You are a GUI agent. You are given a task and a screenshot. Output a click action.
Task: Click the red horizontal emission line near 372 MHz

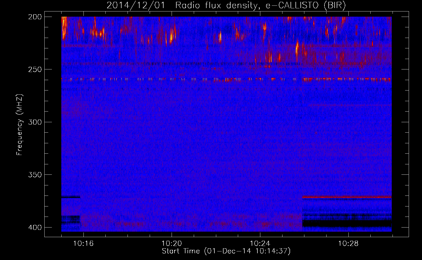point(347,197)
